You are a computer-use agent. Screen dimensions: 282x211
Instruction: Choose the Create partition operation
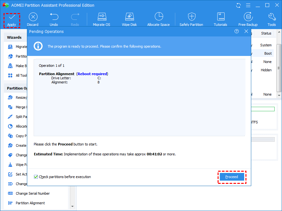(17, 145)
